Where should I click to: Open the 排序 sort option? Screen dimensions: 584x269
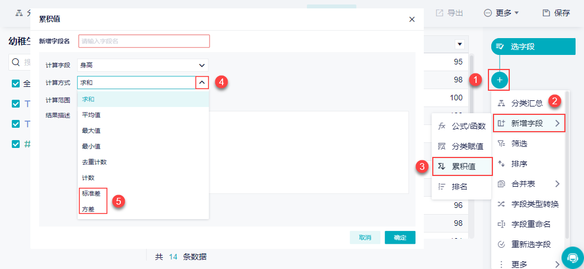tap(528, 164)
